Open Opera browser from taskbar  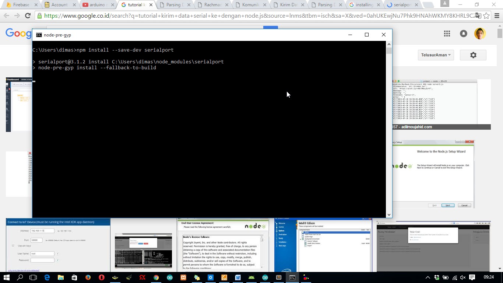click(102, 277)
